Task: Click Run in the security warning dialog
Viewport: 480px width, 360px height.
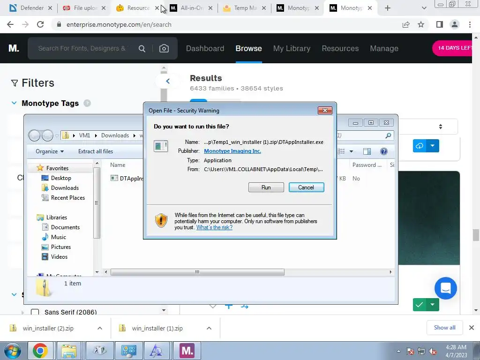Action: click(x=266, y=187)
